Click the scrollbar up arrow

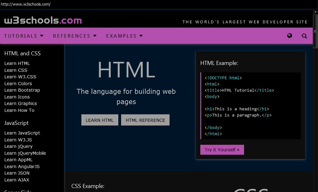tap(315, 12)
